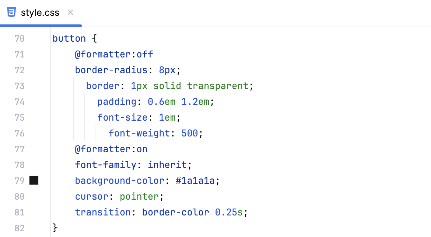Image resolution: width=431 pixels, height=237 pixels.
Task: Click line number 75 in the gutter
Action: point(20,117)
